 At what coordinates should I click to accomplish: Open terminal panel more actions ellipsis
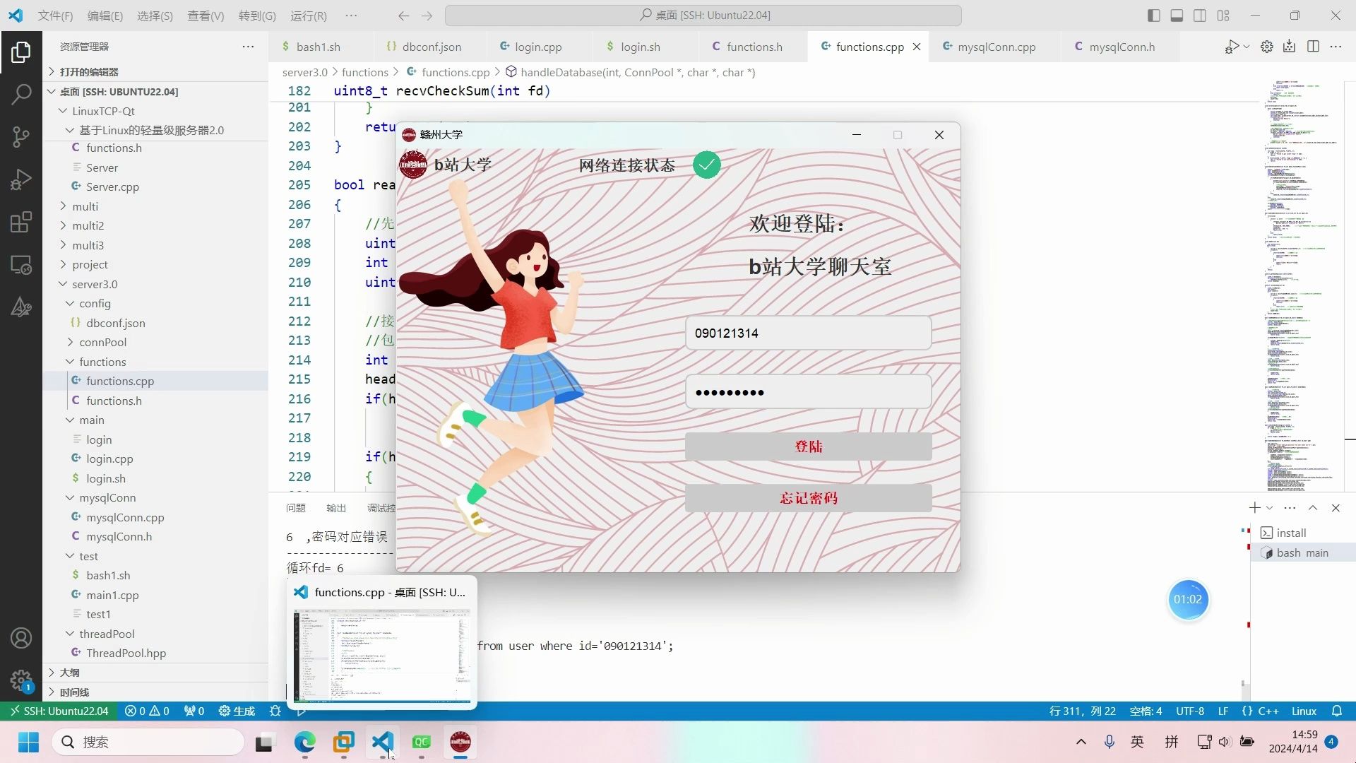pyautogui.click(x=1290, y=508)
